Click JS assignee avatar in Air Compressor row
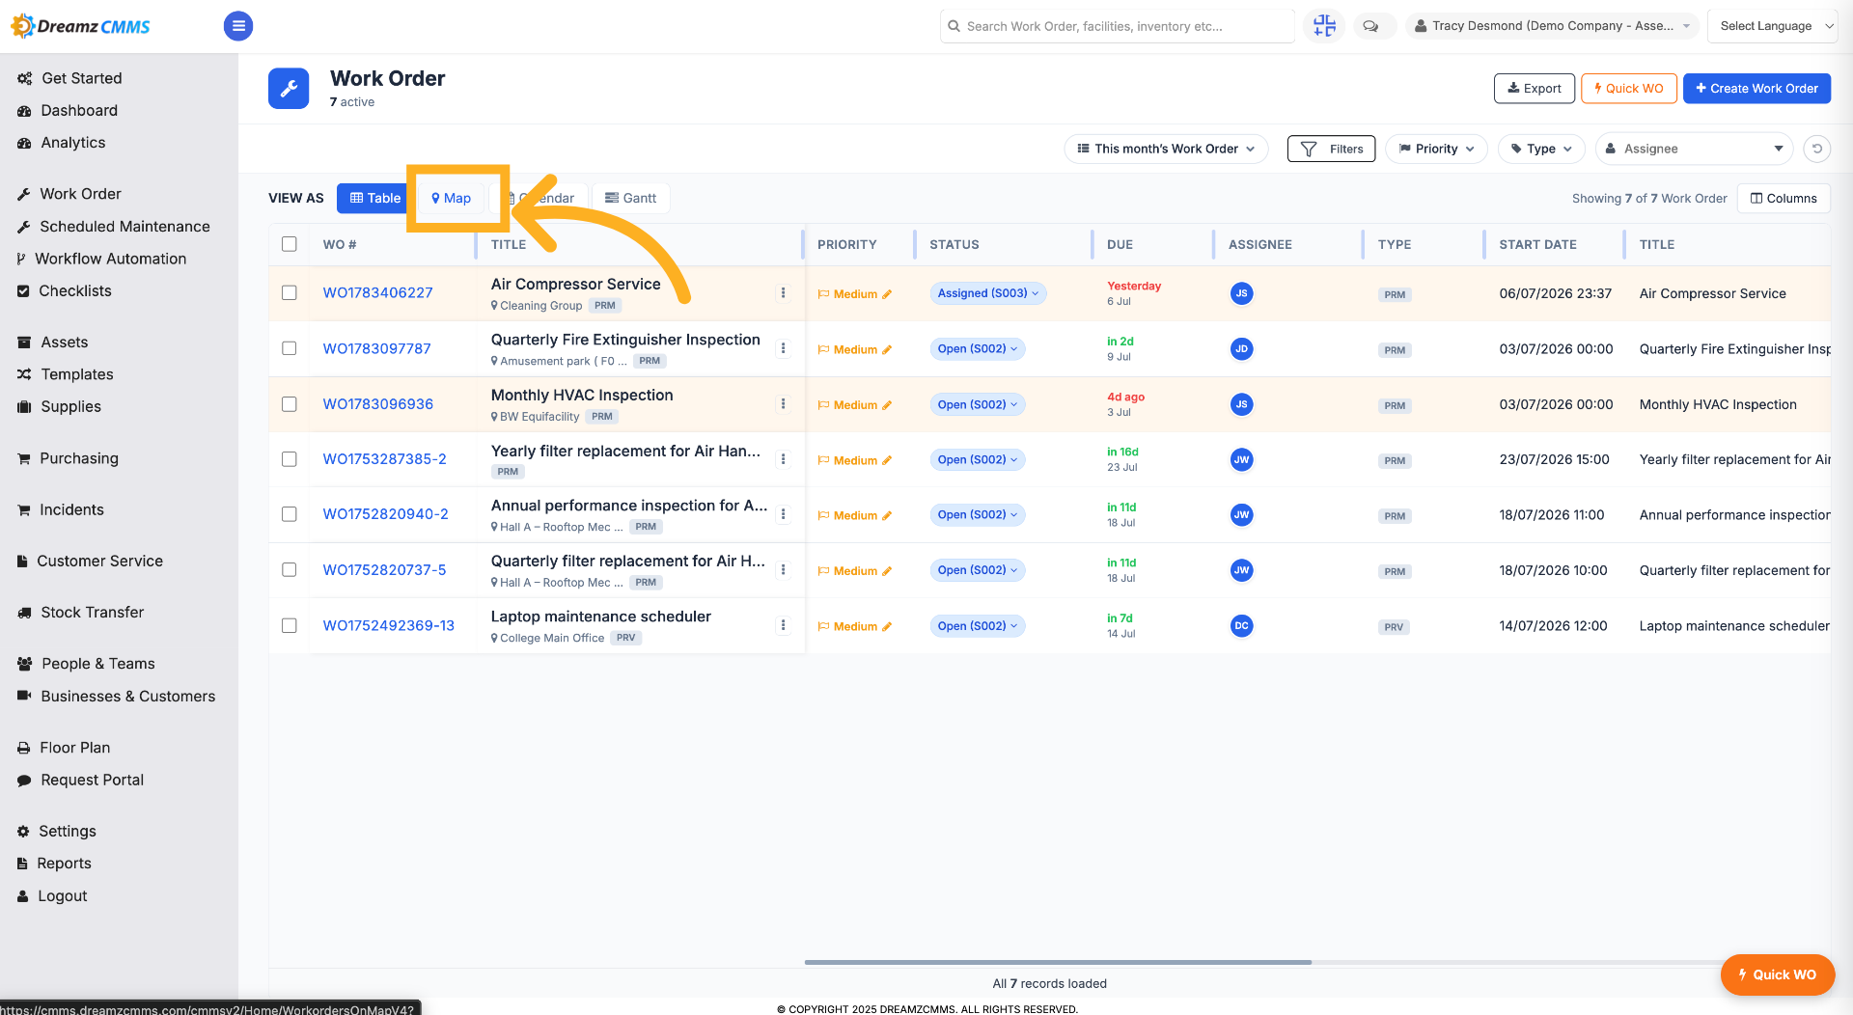This screenshot has height=1015, width=1853. coord(1241,293)
